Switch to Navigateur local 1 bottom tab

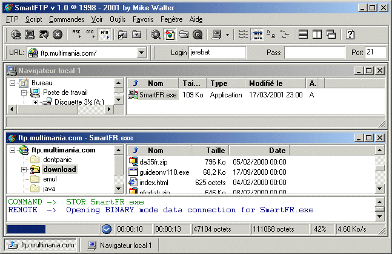point(120,246)
